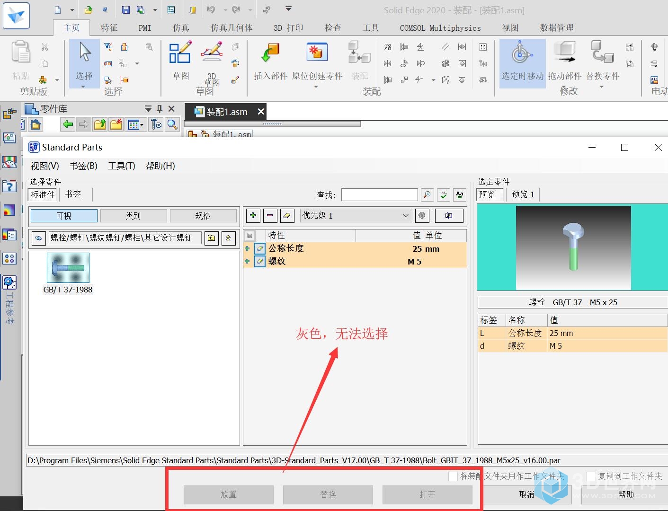Toggle the 将装配文件夹用作工作文件夹 checkbox

(x=453, y=476)
